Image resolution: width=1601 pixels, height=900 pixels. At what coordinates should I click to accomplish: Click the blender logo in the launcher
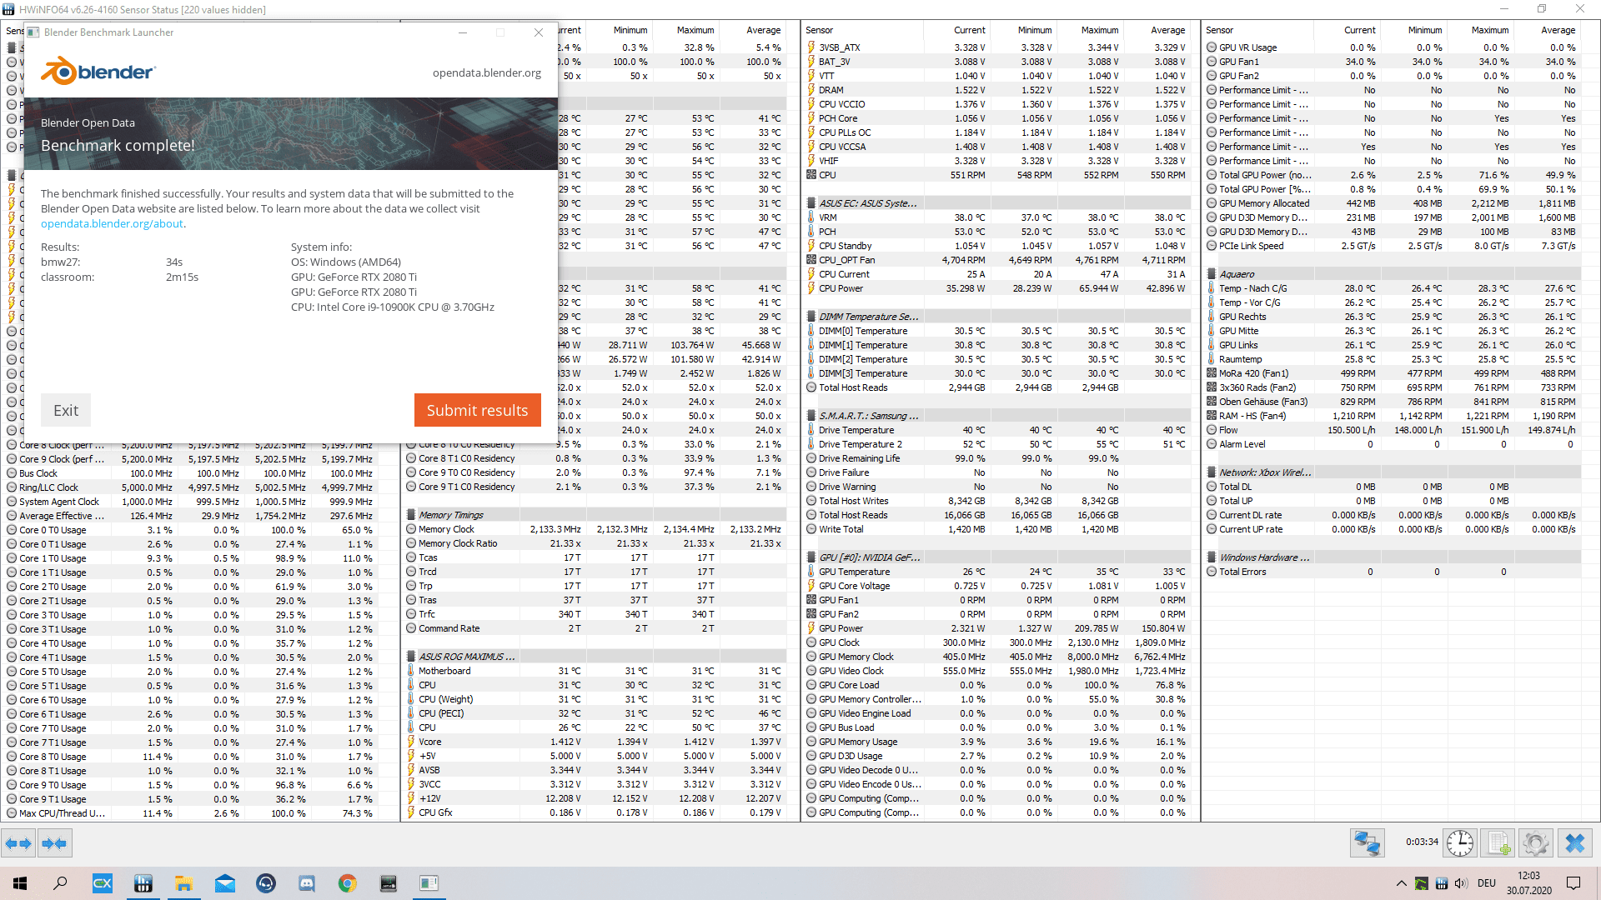pyautogui.click(x=98, y=72)
